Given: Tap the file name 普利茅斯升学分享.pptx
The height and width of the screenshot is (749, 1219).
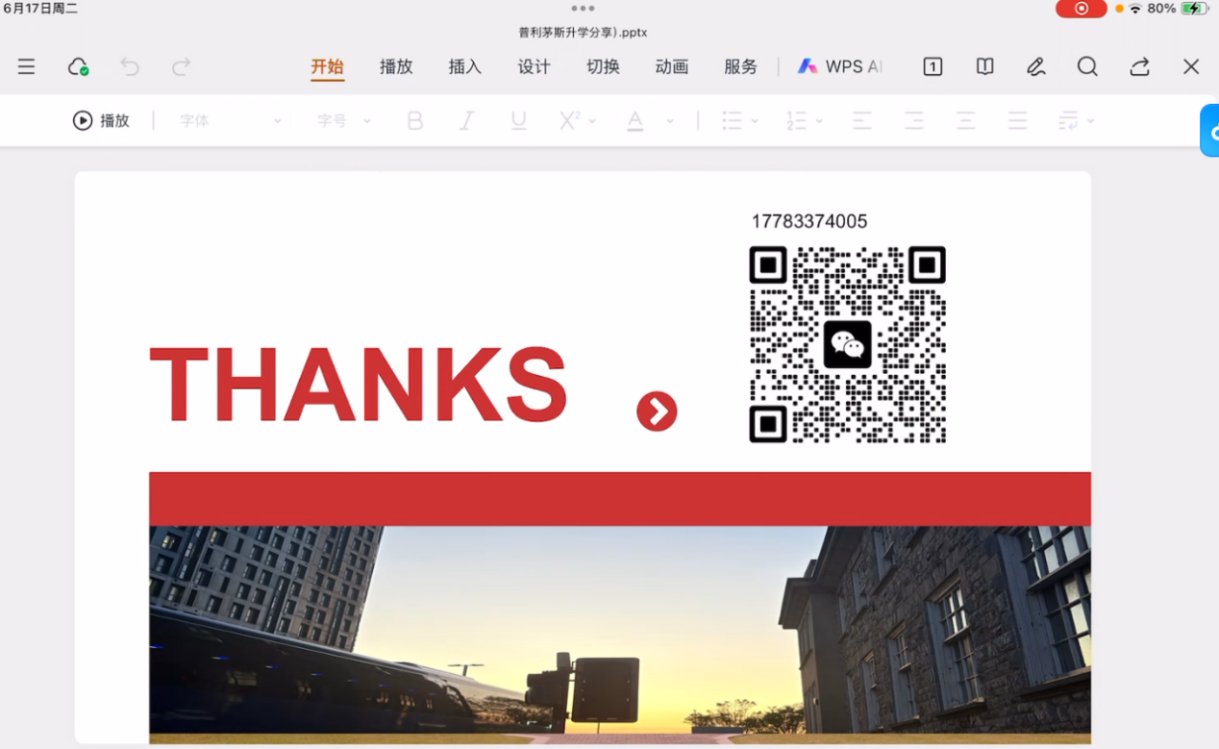Looking at the screenshot, I should pyautogui.click(x=583, y=32).
